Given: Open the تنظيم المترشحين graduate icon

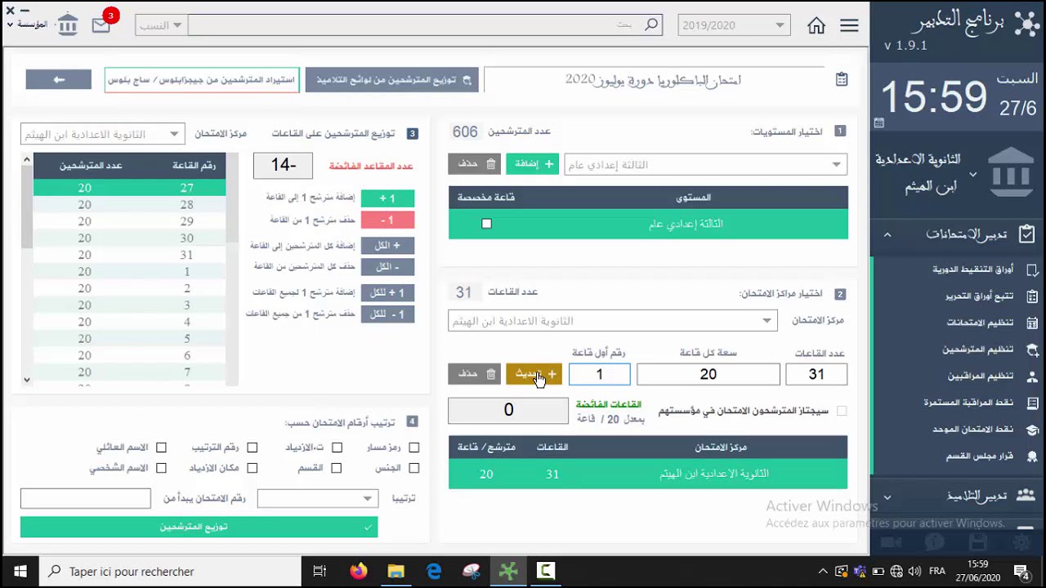Looking at the screenshot, I should (x=1032, y=350).
